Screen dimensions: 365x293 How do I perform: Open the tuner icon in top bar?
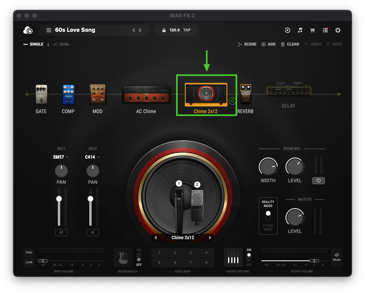[288, 30]
